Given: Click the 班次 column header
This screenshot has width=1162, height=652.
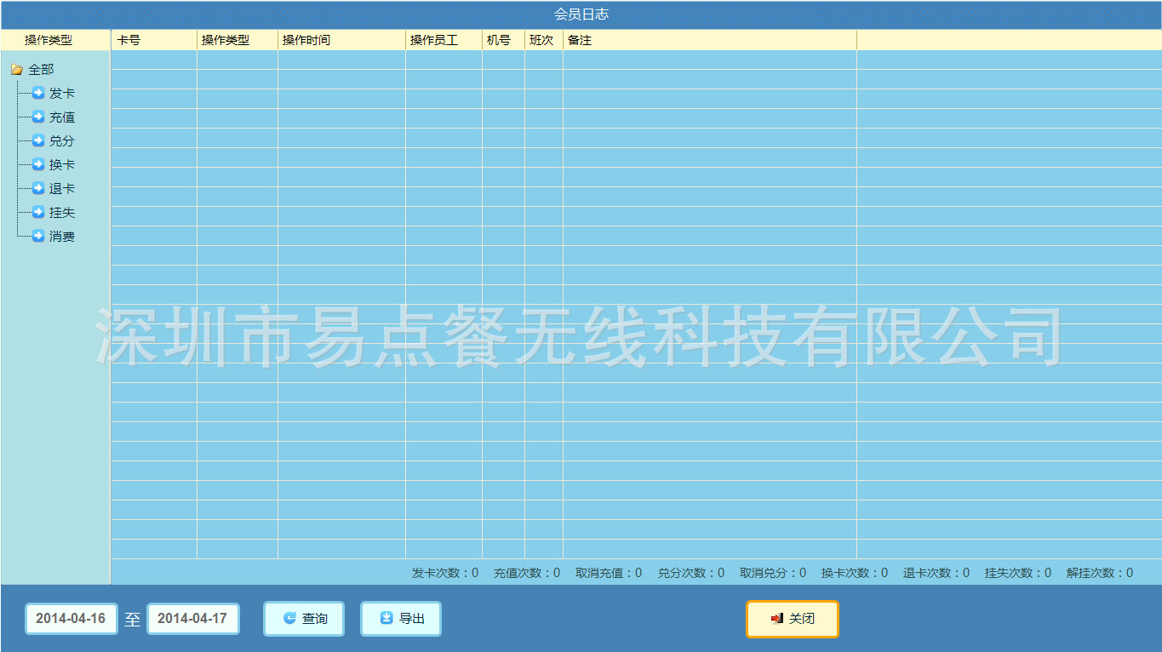Looking at the screenshot, I should [544, 40].
